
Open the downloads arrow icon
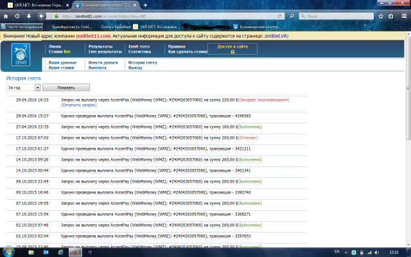pos(29,16)
